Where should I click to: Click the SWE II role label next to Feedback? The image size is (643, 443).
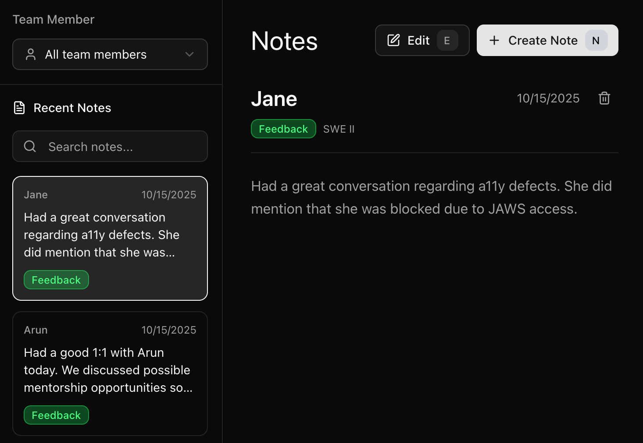(x=339, y=129)
